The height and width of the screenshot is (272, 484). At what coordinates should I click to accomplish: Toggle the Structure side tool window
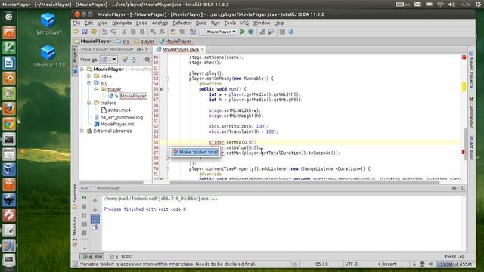tap(75, 232)
